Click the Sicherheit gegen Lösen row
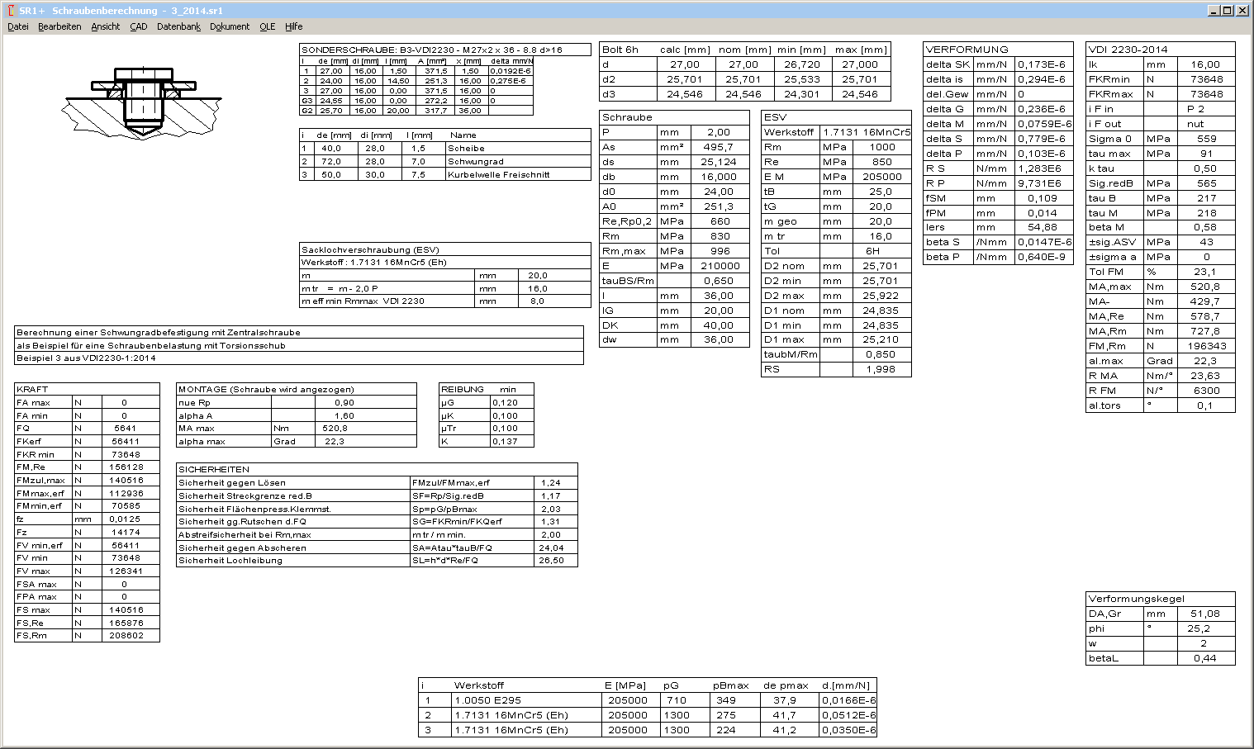The image size is (1254, 749). pyautogui.click(x=293, y=483)
